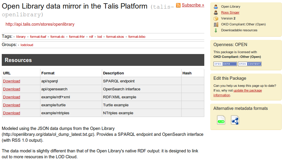The height and width of the screenshot is (163, 284).
Task: Download the RDF/XML example resource
Action: (12, 97)
